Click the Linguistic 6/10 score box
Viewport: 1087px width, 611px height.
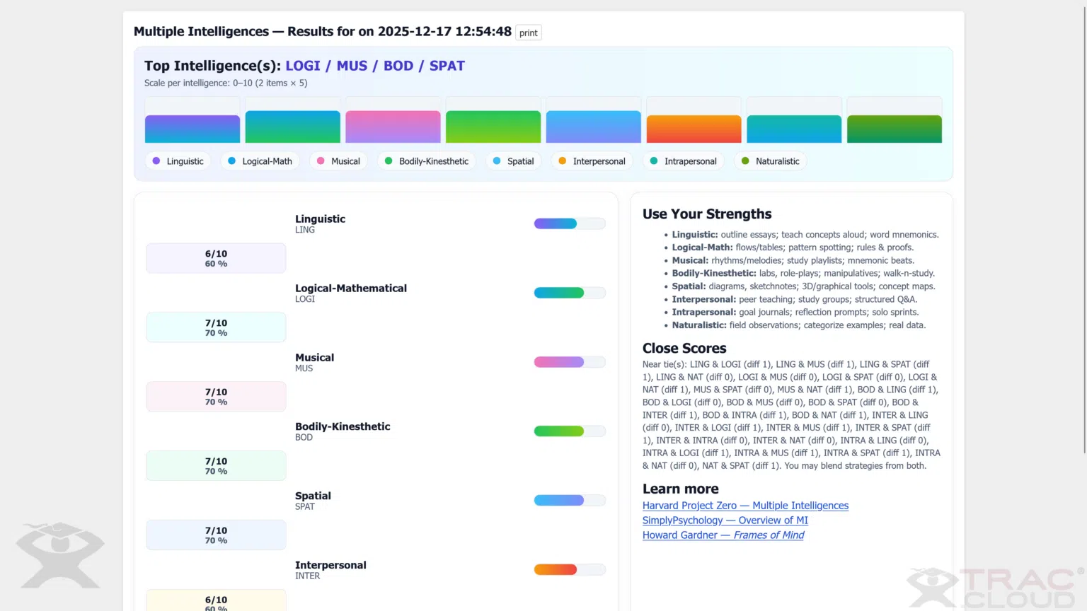pos(216,258)
